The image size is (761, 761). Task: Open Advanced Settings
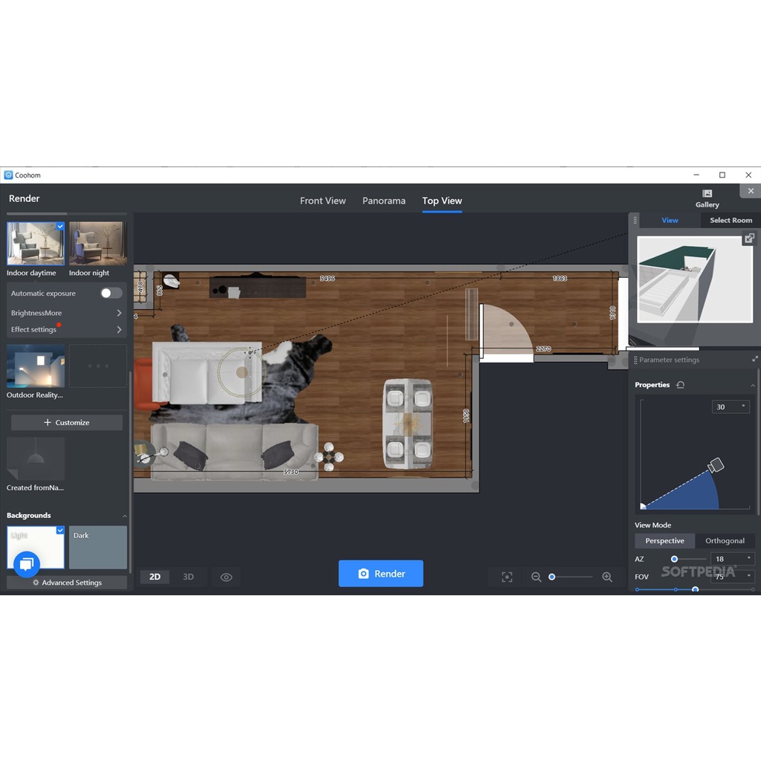pyautogui.click(x=66, y=583)
